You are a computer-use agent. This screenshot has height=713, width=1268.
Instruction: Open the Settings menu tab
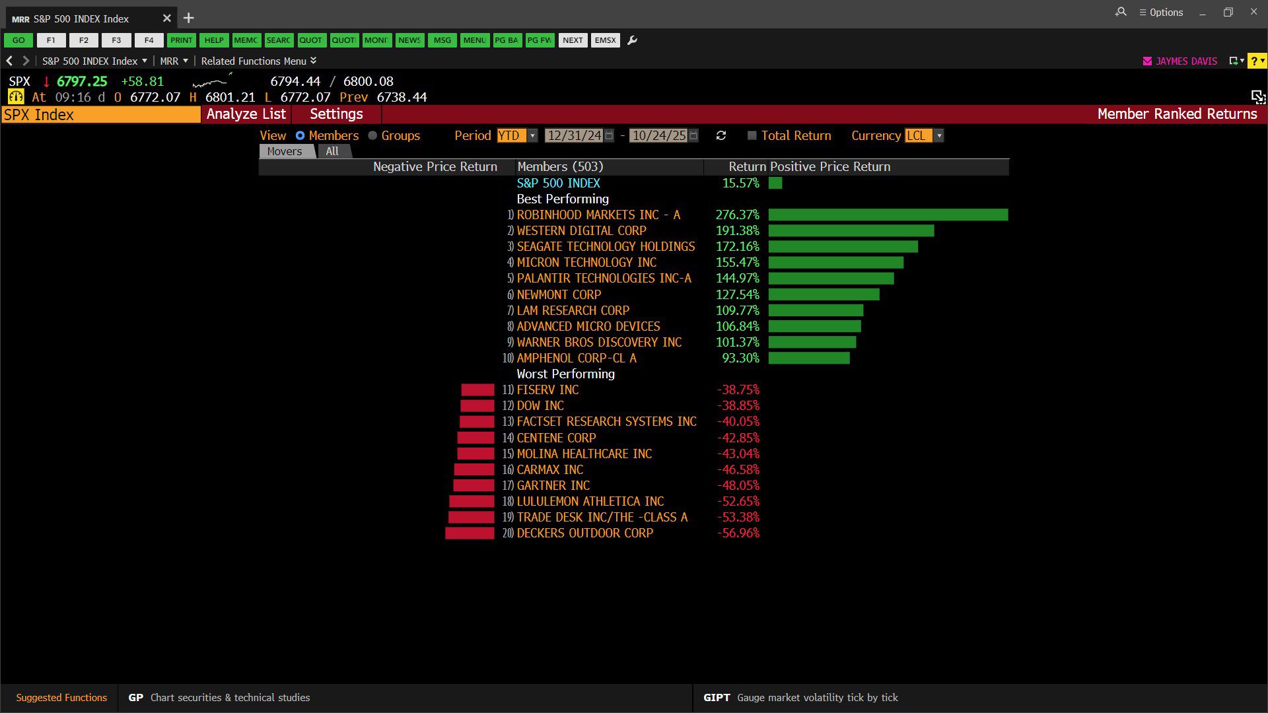[x=336, y=114]
